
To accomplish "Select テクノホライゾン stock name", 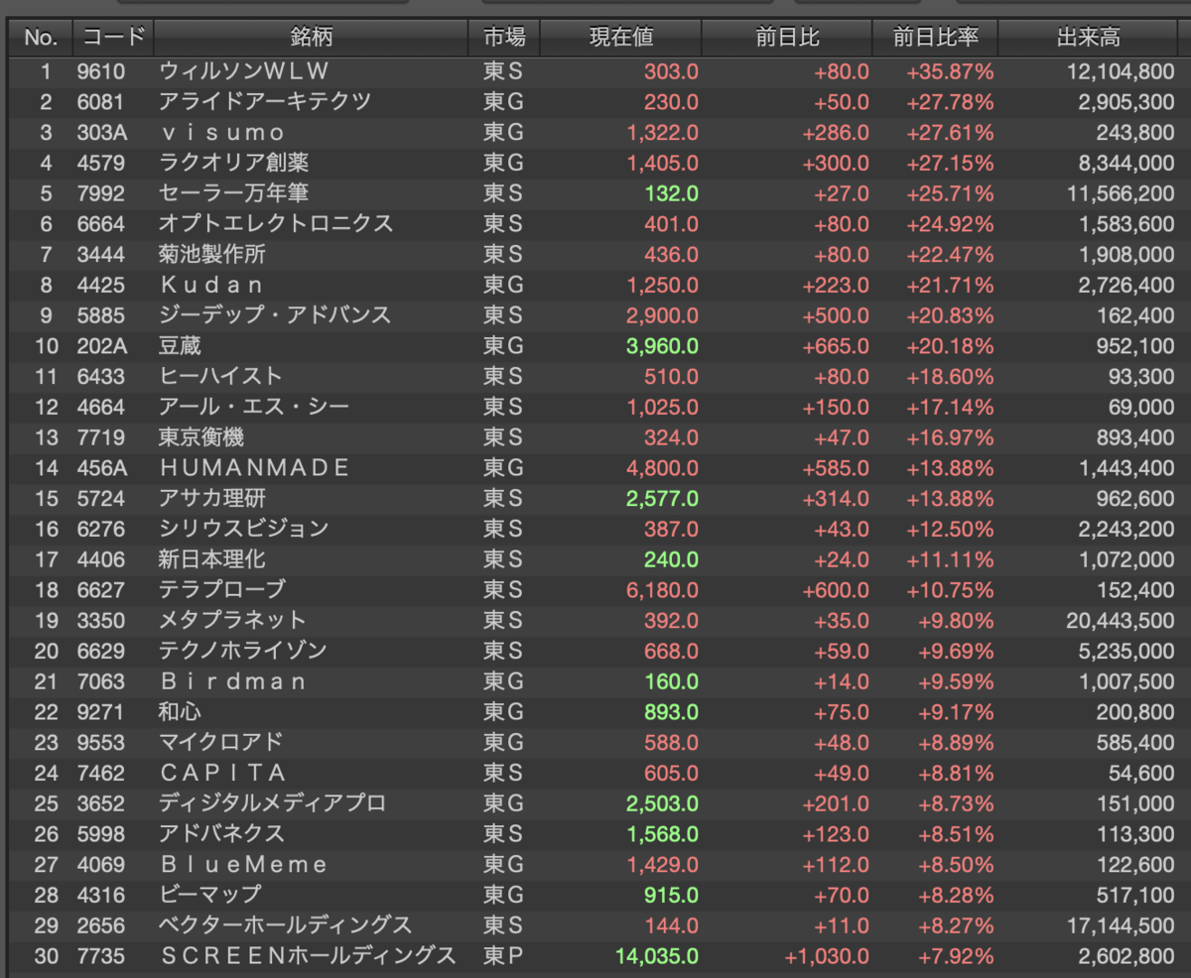I will pyautogui.click(x=243, y=652).
